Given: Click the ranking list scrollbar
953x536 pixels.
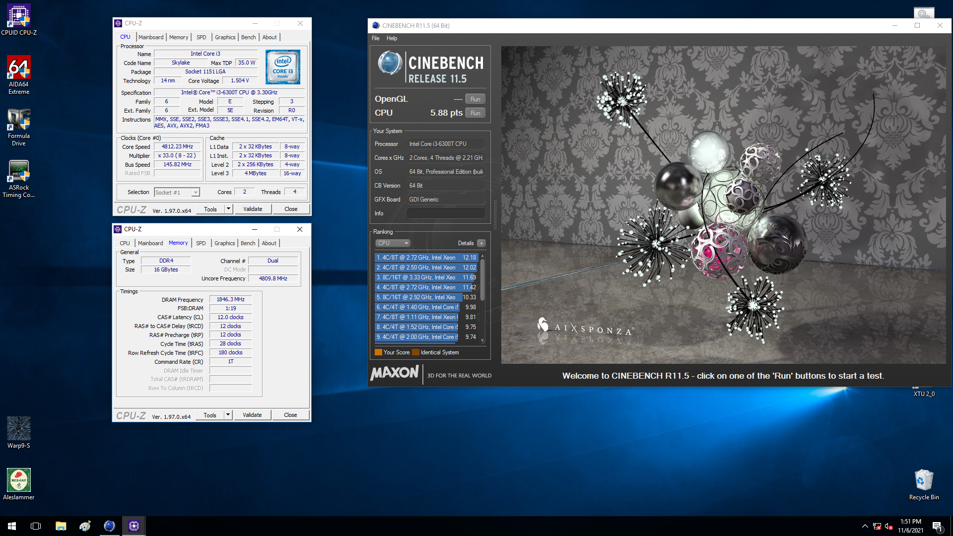Looking at the screenshot, I should [x=482, y=298].
